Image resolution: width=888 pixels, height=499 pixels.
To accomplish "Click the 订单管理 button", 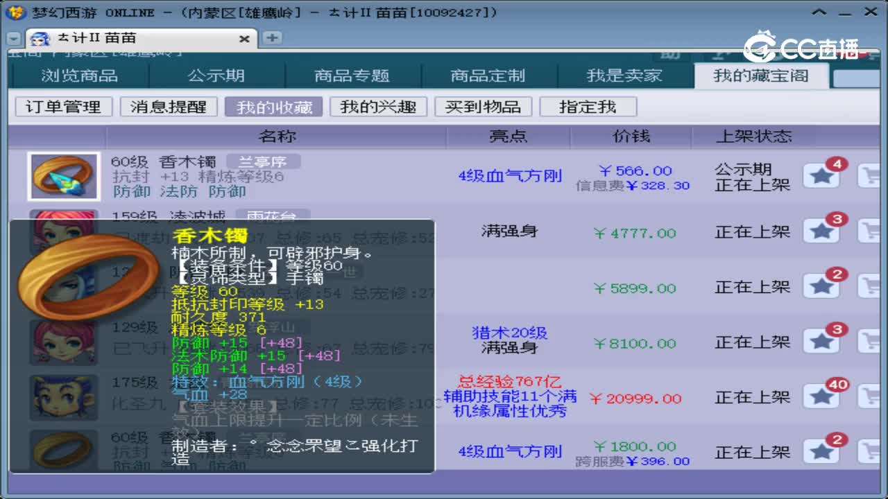I will [62, 106].
